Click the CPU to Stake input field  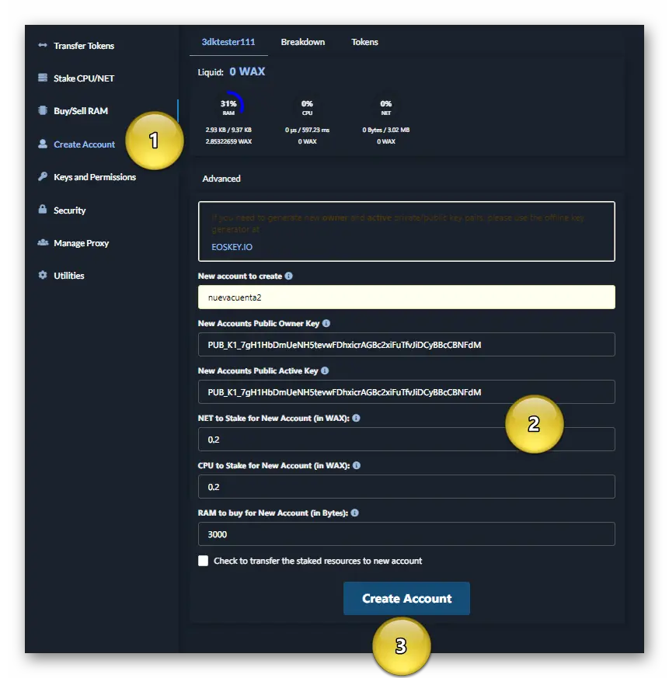(x=407, y=486)
